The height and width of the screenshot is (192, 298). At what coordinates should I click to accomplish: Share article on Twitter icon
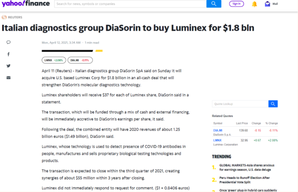click(8, 66)
